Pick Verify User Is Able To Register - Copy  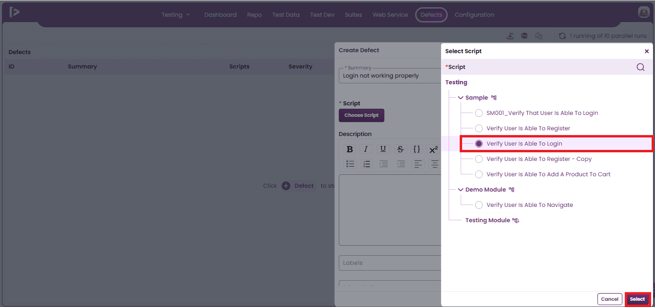479,159
